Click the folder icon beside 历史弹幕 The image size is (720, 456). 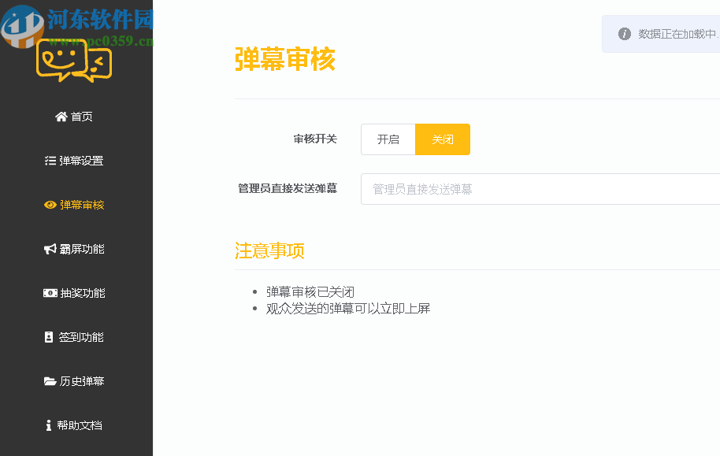[x=50, y=380]
